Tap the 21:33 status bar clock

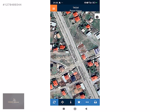click(55, 3)
